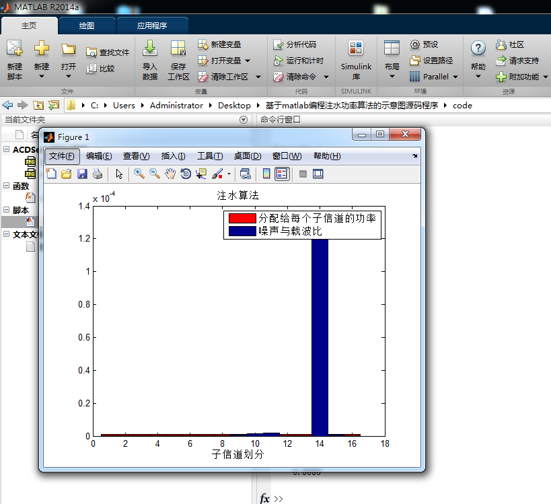551x504 pixels.
Task: Click the Link Plot icon
Action: tap(245, 174)
